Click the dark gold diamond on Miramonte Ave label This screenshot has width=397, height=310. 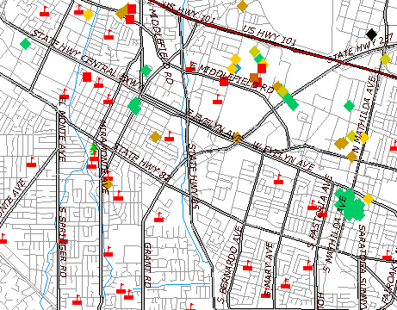click(108, 183)
